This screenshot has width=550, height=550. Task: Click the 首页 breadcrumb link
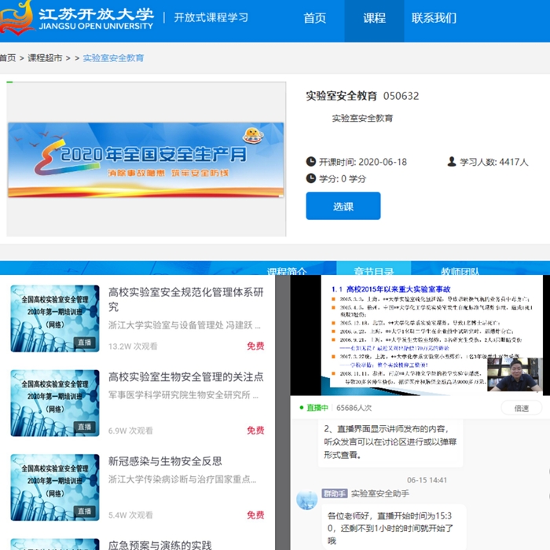[8, 58]
